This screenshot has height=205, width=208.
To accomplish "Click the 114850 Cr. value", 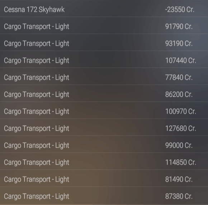I will [x=180, y=162].
